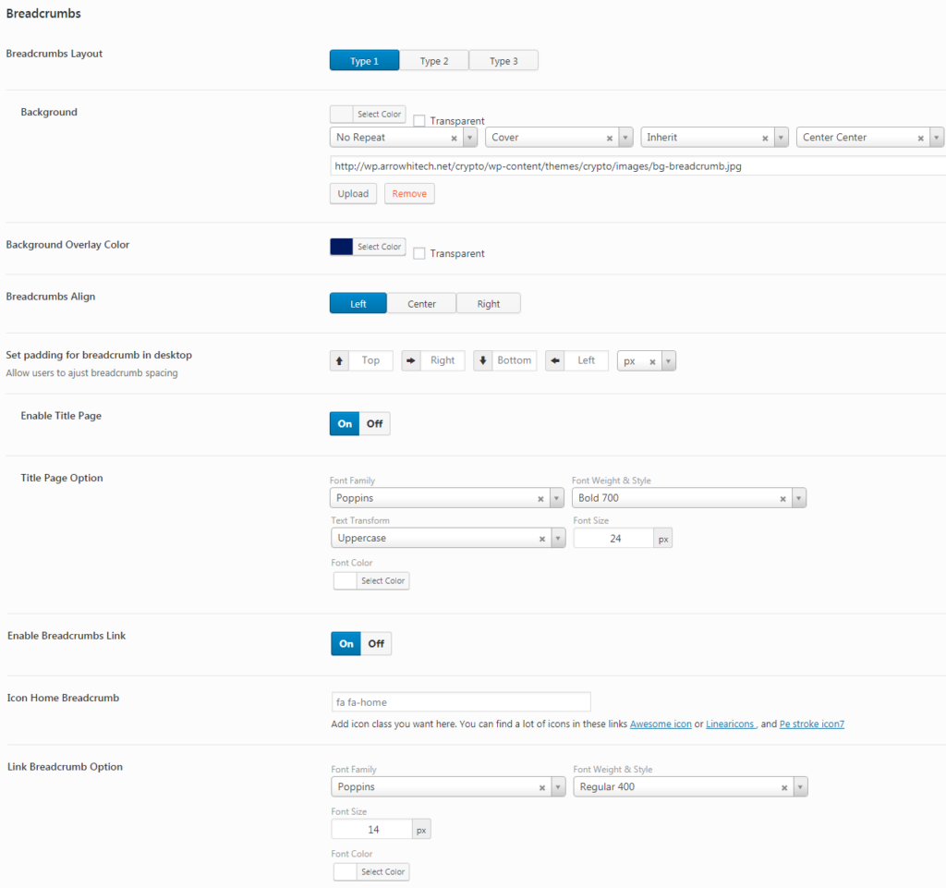Clear the Inherit selection with its x
This screenshot has width=946, height=888.
765,139
